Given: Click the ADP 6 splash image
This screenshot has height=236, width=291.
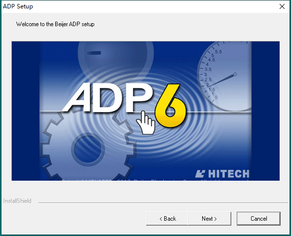Looking at the screenshot, I should tap(145, 111).
